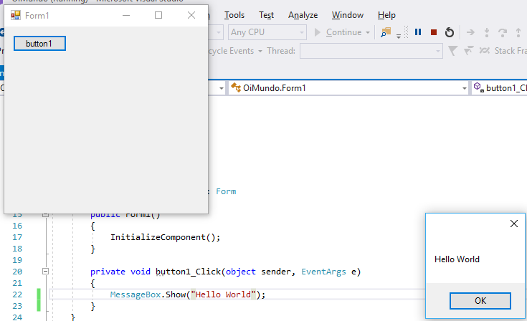Click line number 20 in the gutter
The width and height of the screenshot is (527, 321).
pyautogui.click(x=17, y=272)
